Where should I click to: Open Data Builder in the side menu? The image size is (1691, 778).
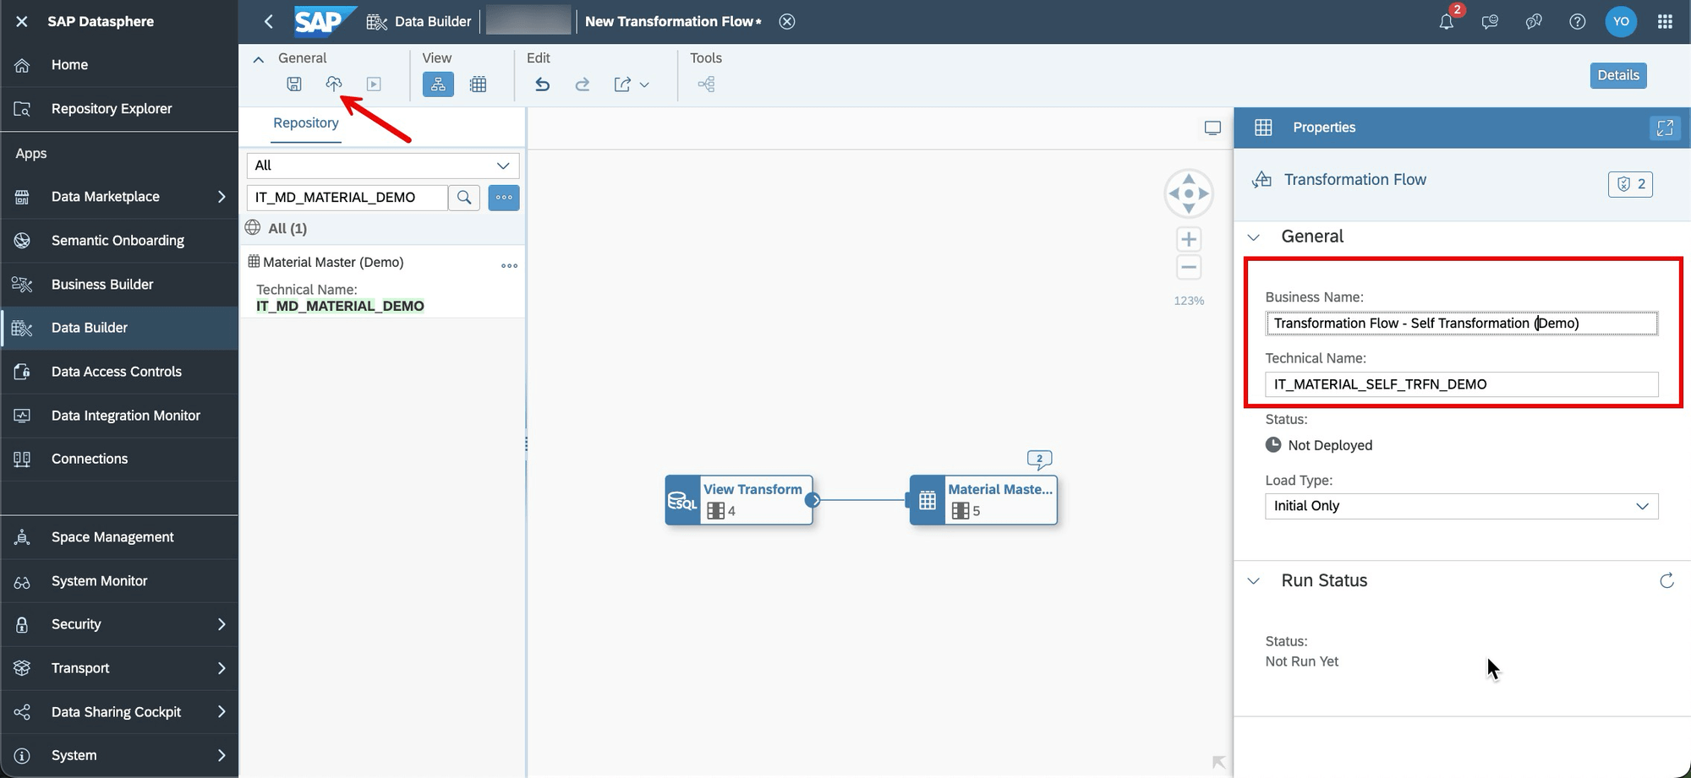119,328
